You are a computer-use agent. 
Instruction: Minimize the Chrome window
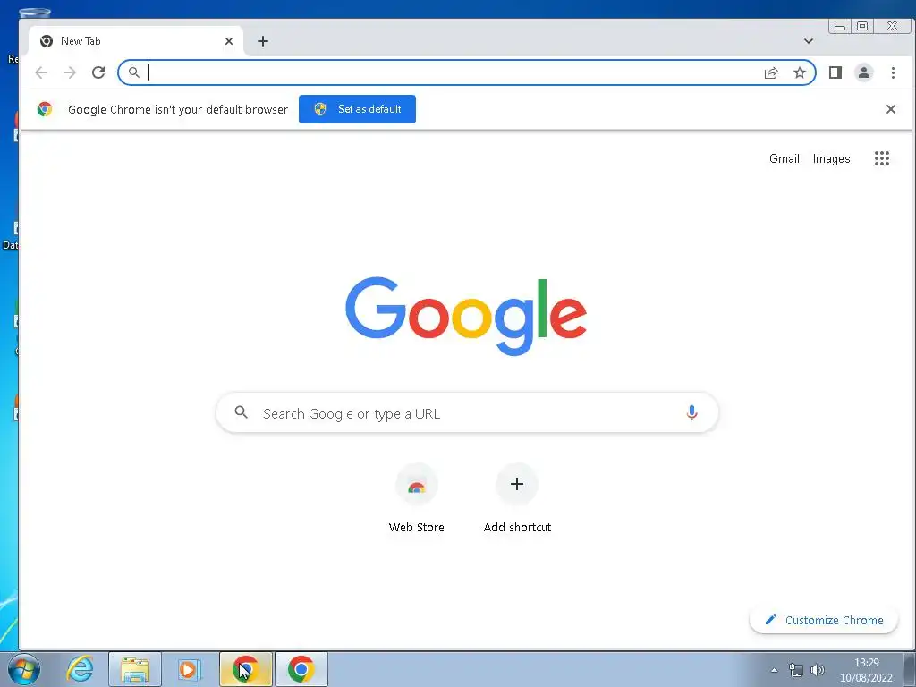point(839,27)
